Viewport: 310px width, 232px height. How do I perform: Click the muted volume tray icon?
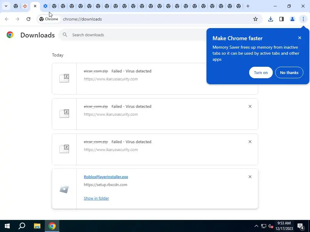(x=271, y=226)
